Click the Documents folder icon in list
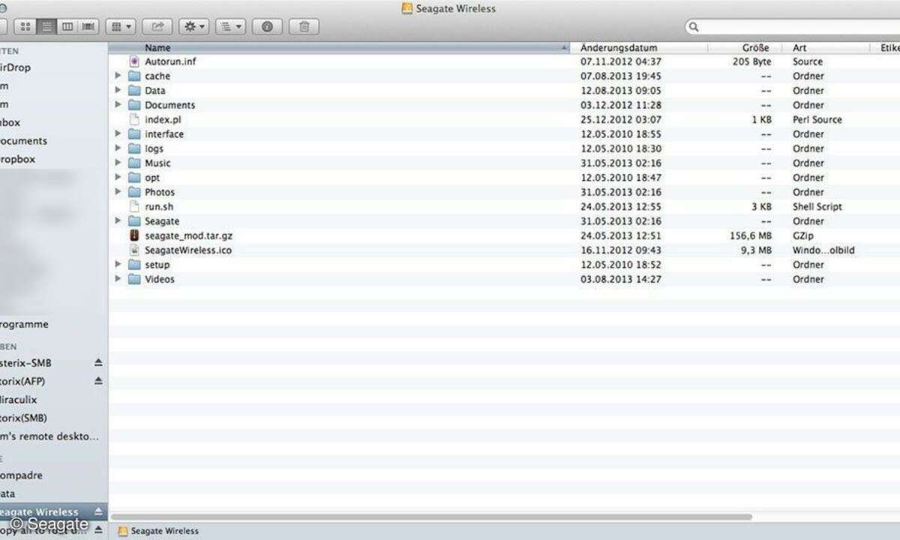This screenshot has width=900, height=540. coord(134,105)
